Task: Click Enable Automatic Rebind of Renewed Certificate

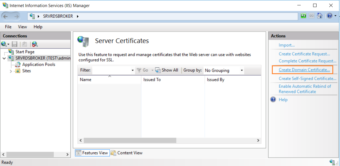Action: (305, 89)
